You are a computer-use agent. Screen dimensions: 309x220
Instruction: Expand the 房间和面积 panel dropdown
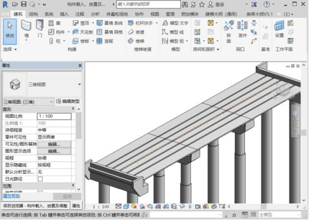coord(218,50)
